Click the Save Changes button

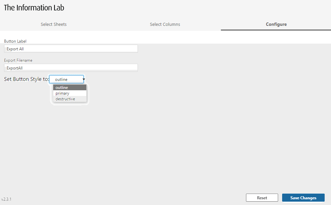click(303, 198)
